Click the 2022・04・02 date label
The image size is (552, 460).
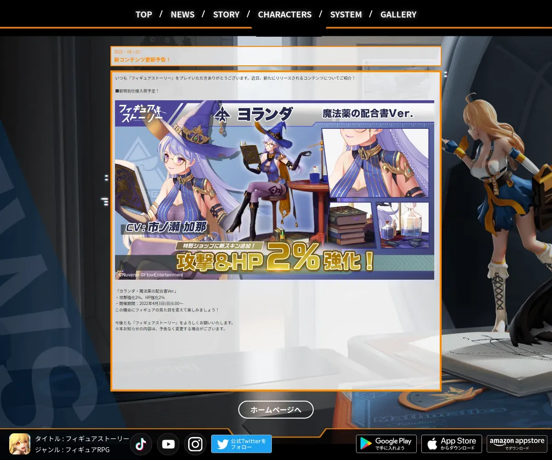pyautogui.click(x=127, y=52)
